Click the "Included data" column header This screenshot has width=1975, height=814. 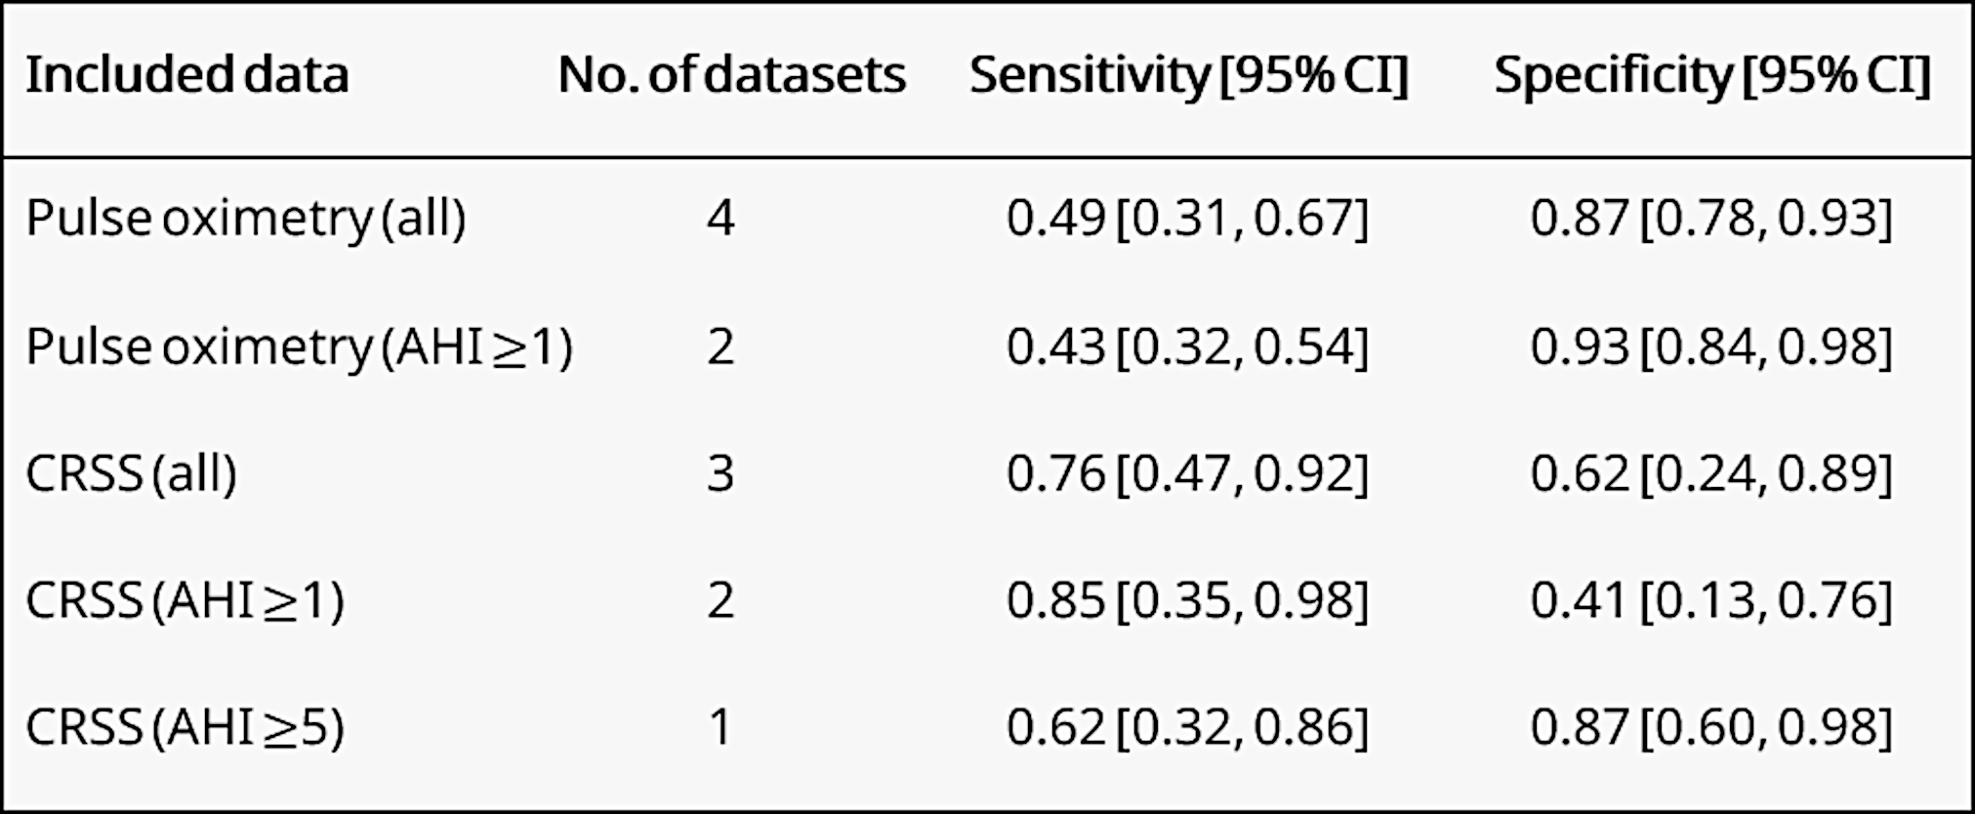click(186, 75)
